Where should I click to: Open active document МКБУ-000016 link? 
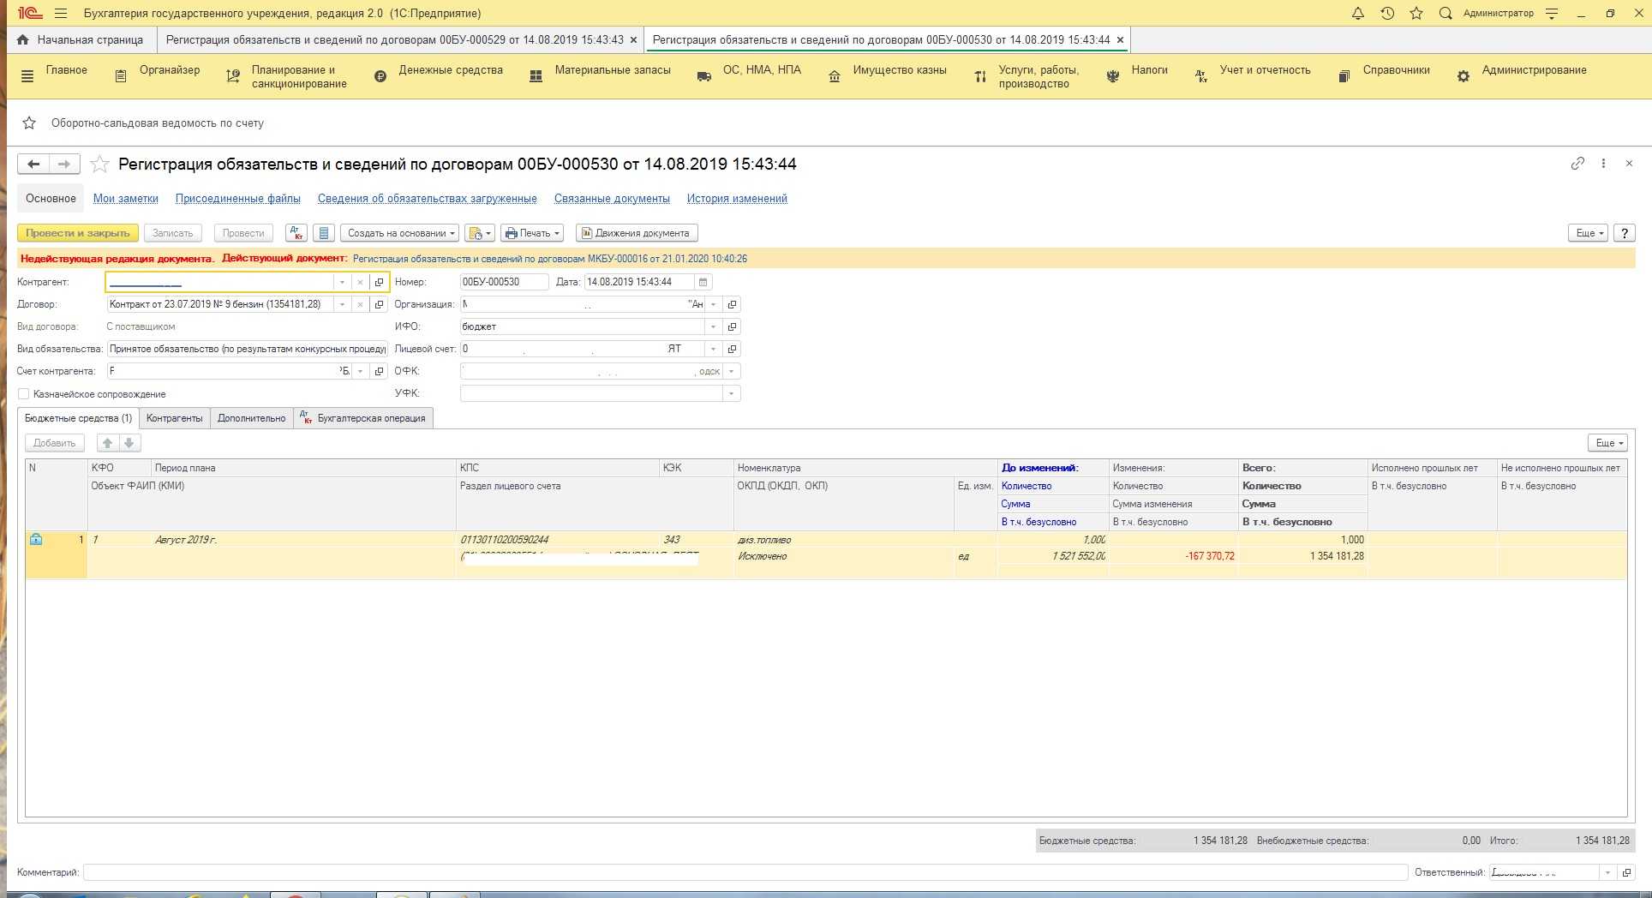[x=550, y=259]
